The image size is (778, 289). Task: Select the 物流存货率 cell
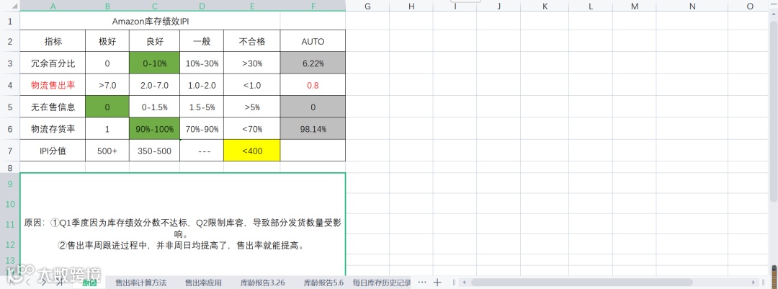coord(53,129)
